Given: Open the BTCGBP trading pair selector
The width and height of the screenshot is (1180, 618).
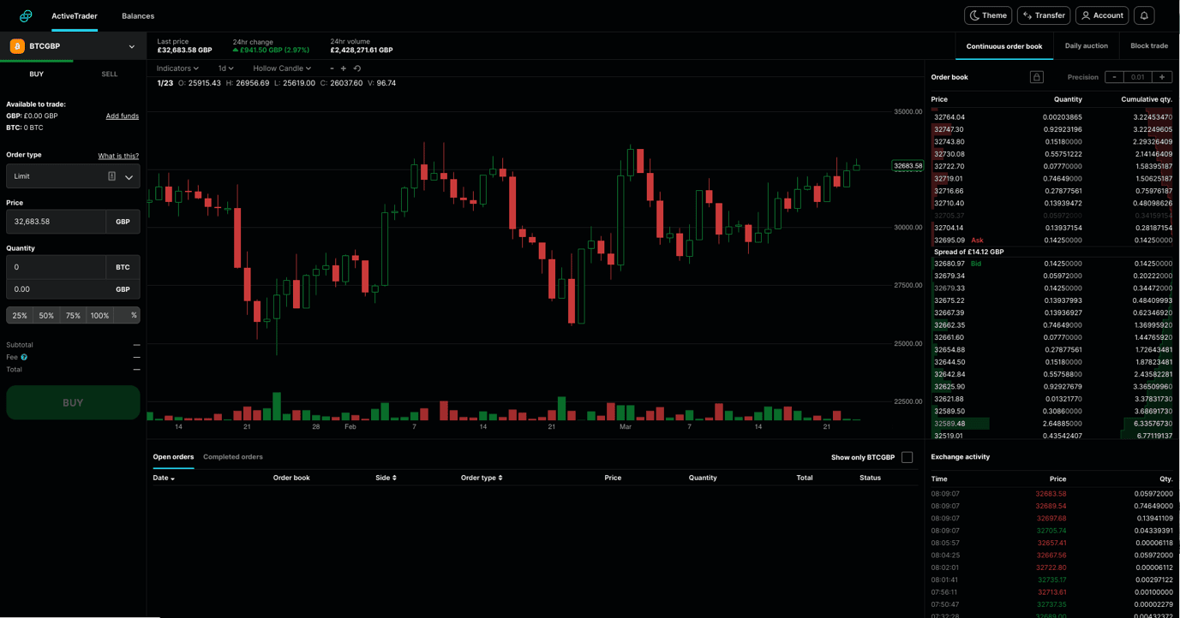Looking at the screenshot, I should point(73,46).
